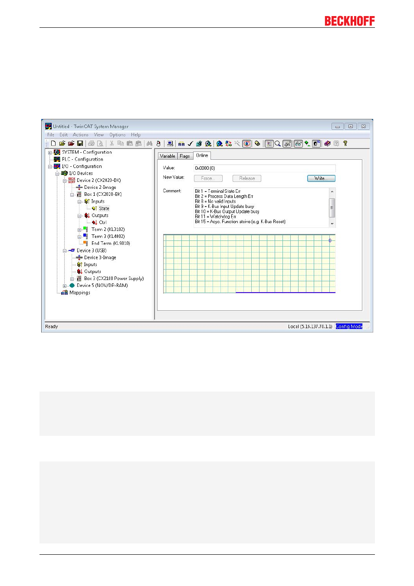Click the Generate Mappings toolbar icon

tap(181, 143)
